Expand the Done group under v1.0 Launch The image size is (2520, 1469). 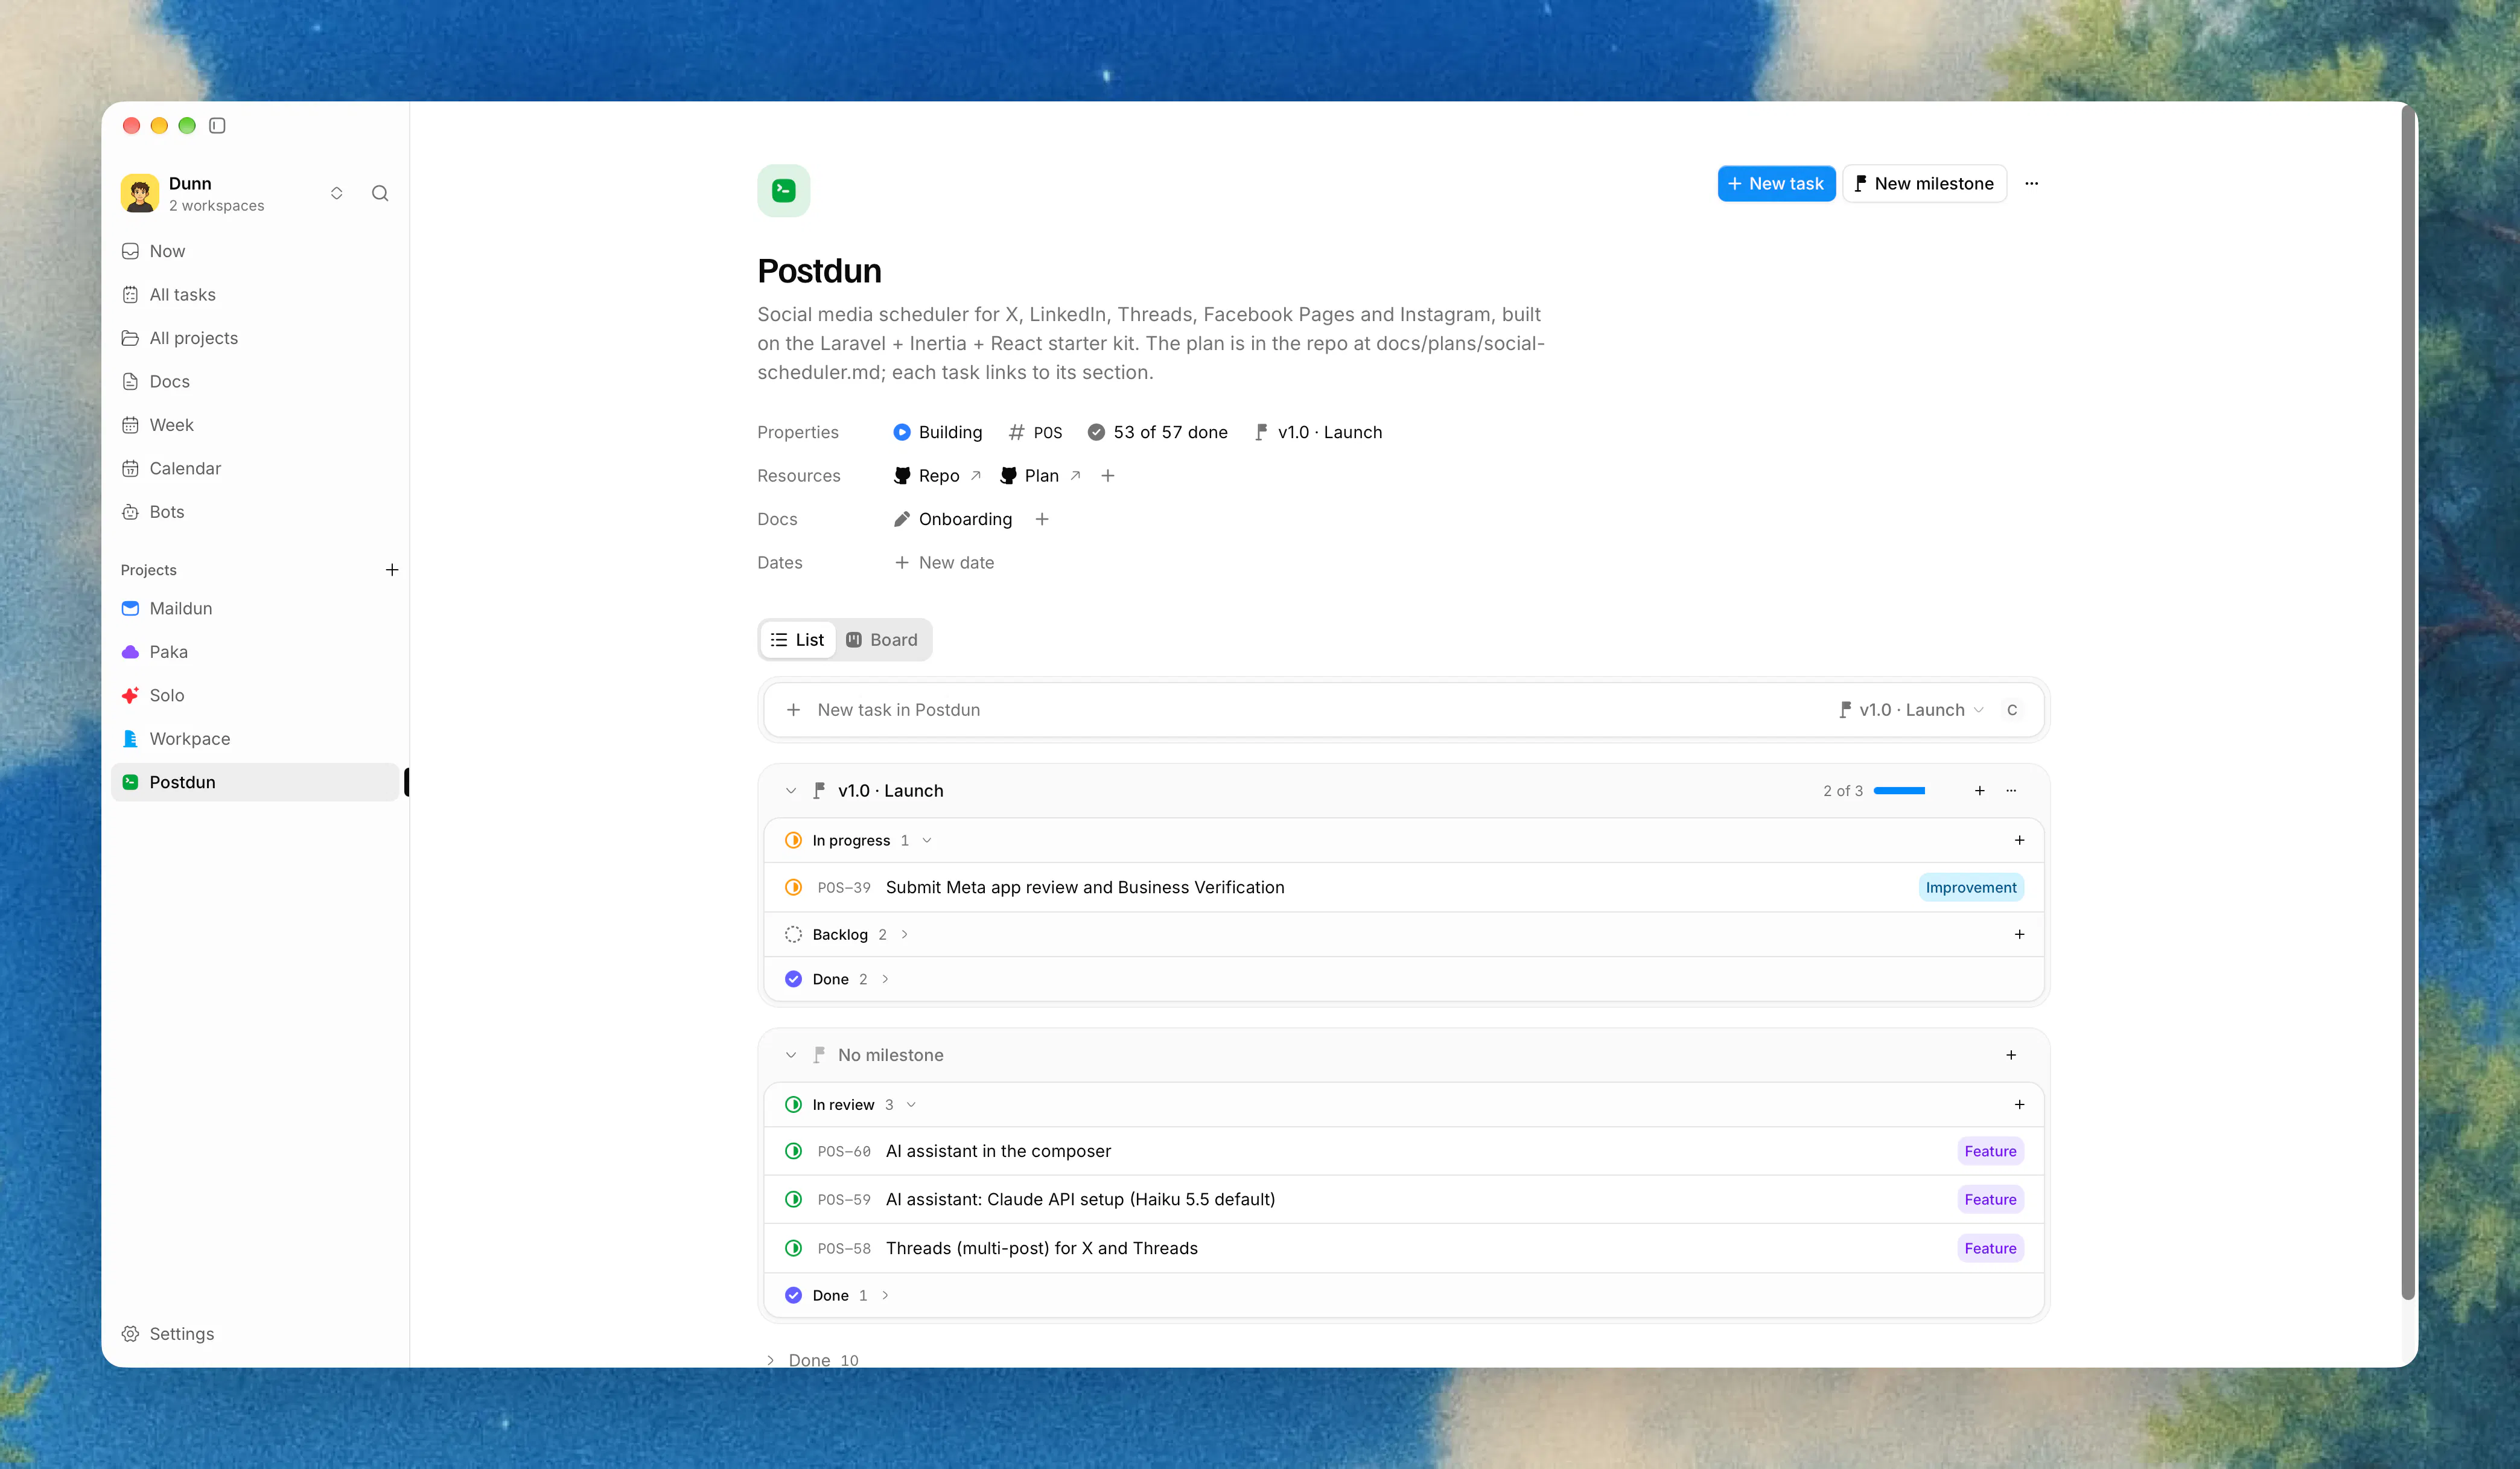(885, 979)
